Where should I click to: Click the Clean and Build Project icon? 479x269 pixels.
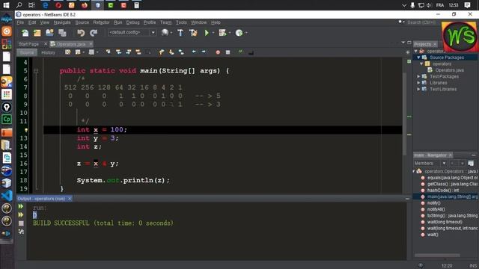193,33
